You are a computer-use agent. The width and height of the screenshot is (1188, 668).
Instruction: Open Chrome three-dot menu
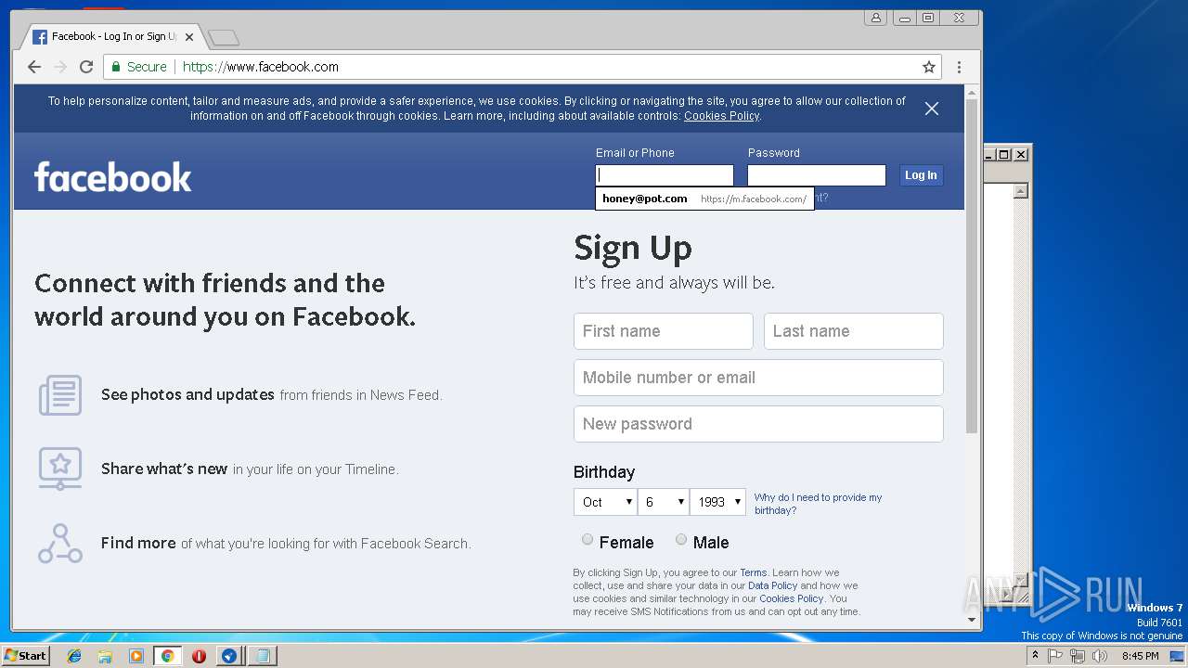click(x=959, y=67)
